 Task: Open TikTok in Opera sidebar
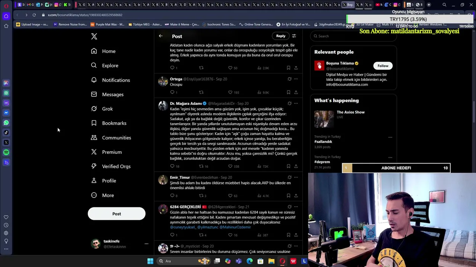coord(6,132)
